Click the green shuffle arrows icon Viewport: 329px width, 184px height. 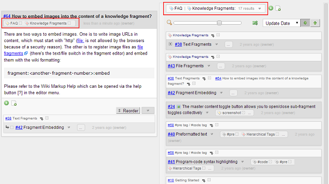(x=255, y=23)
